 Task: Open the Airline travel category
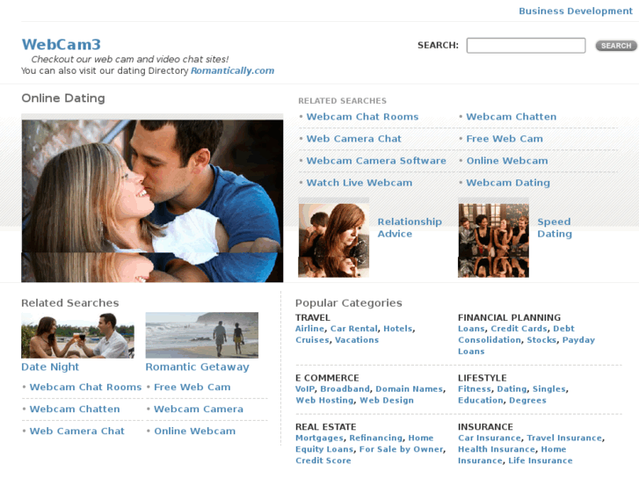coord(309,329)
